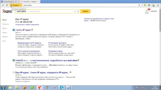The height and width of the screenshot is (90, 161).
Task: Bookmark page with the star icon
Action: point(139,5)
